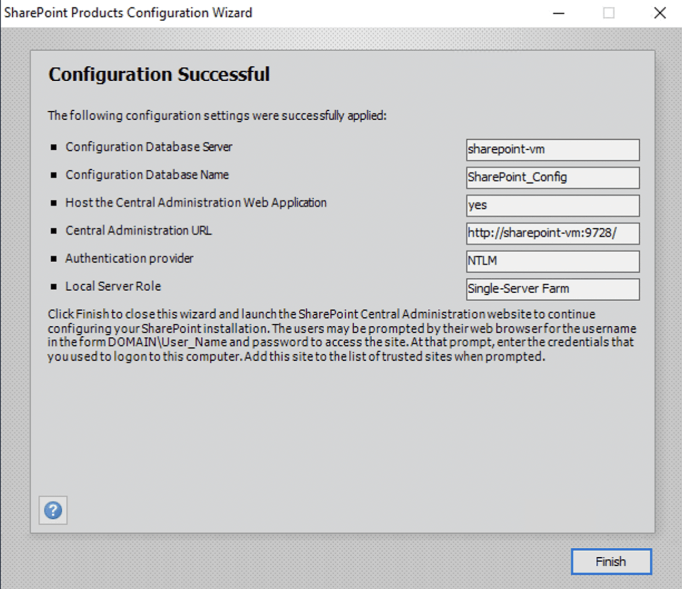Click Finish to close the wizard
This screenshot has width=682, height=589.
611,562
